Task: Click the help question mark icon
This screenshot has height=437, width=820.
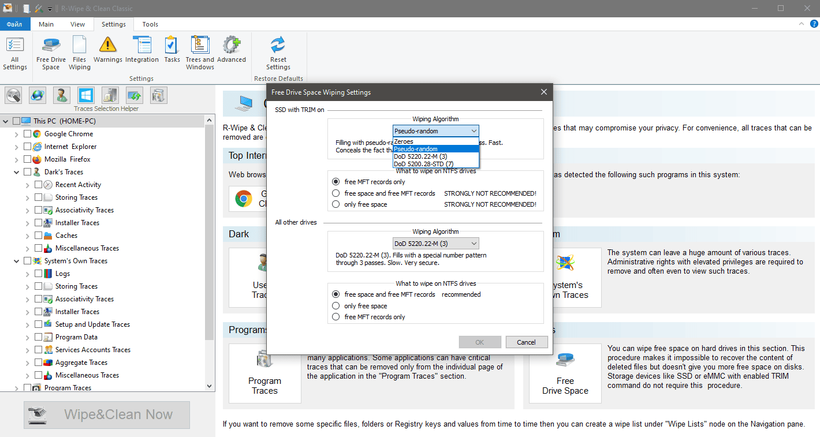Action: coord(813,24)
